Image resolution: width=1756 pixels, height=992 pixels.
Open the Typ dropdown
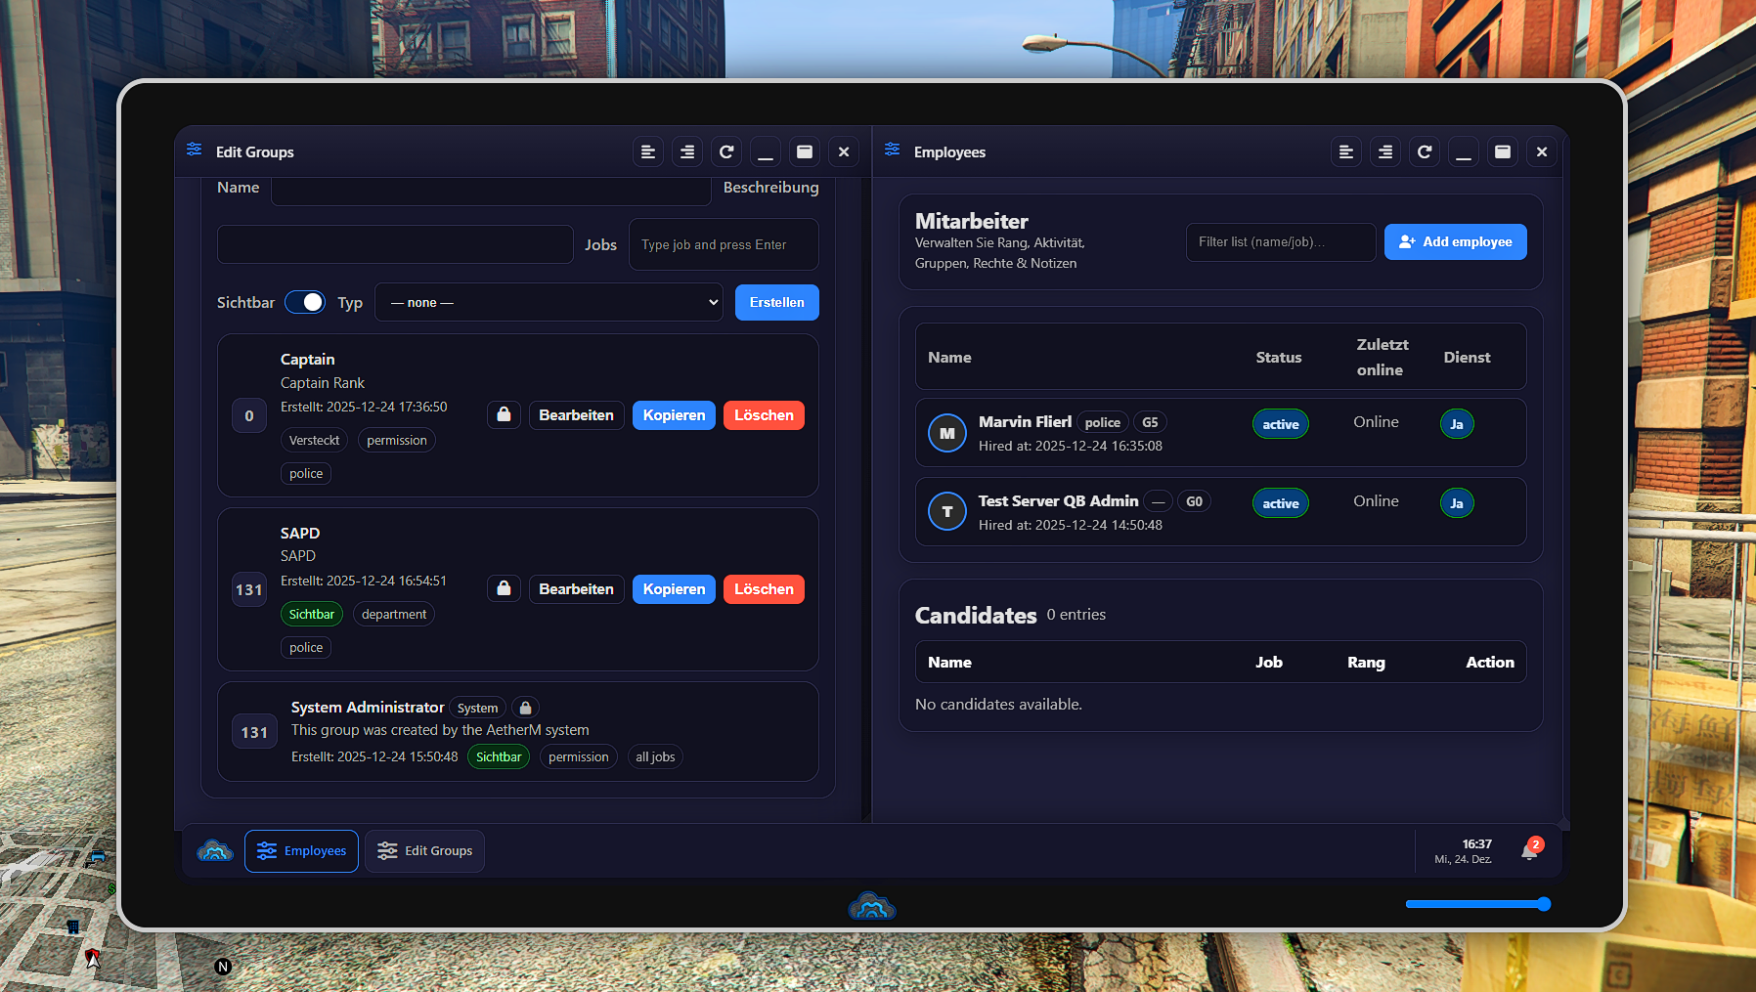tap(549, 303)
